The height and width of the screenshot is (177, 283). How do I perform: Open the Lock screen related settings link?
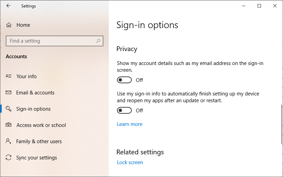(x=130, y=162)
